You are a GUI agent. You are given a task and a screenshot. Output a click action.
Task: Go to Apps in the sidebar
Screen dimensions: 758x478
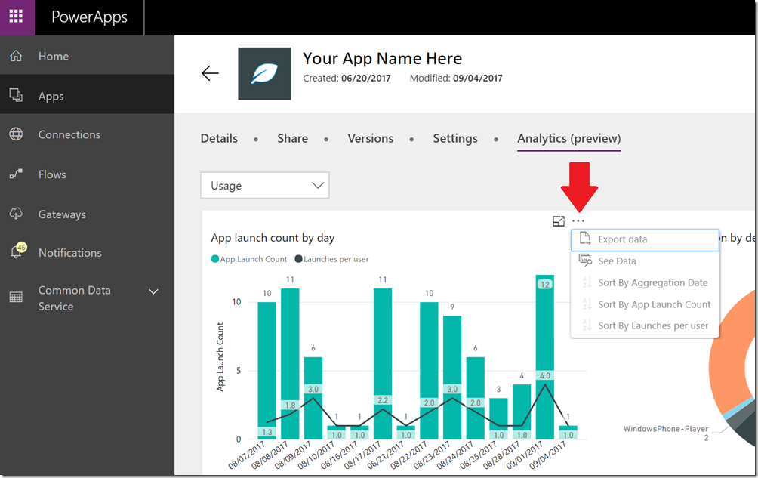coord(51,97)
